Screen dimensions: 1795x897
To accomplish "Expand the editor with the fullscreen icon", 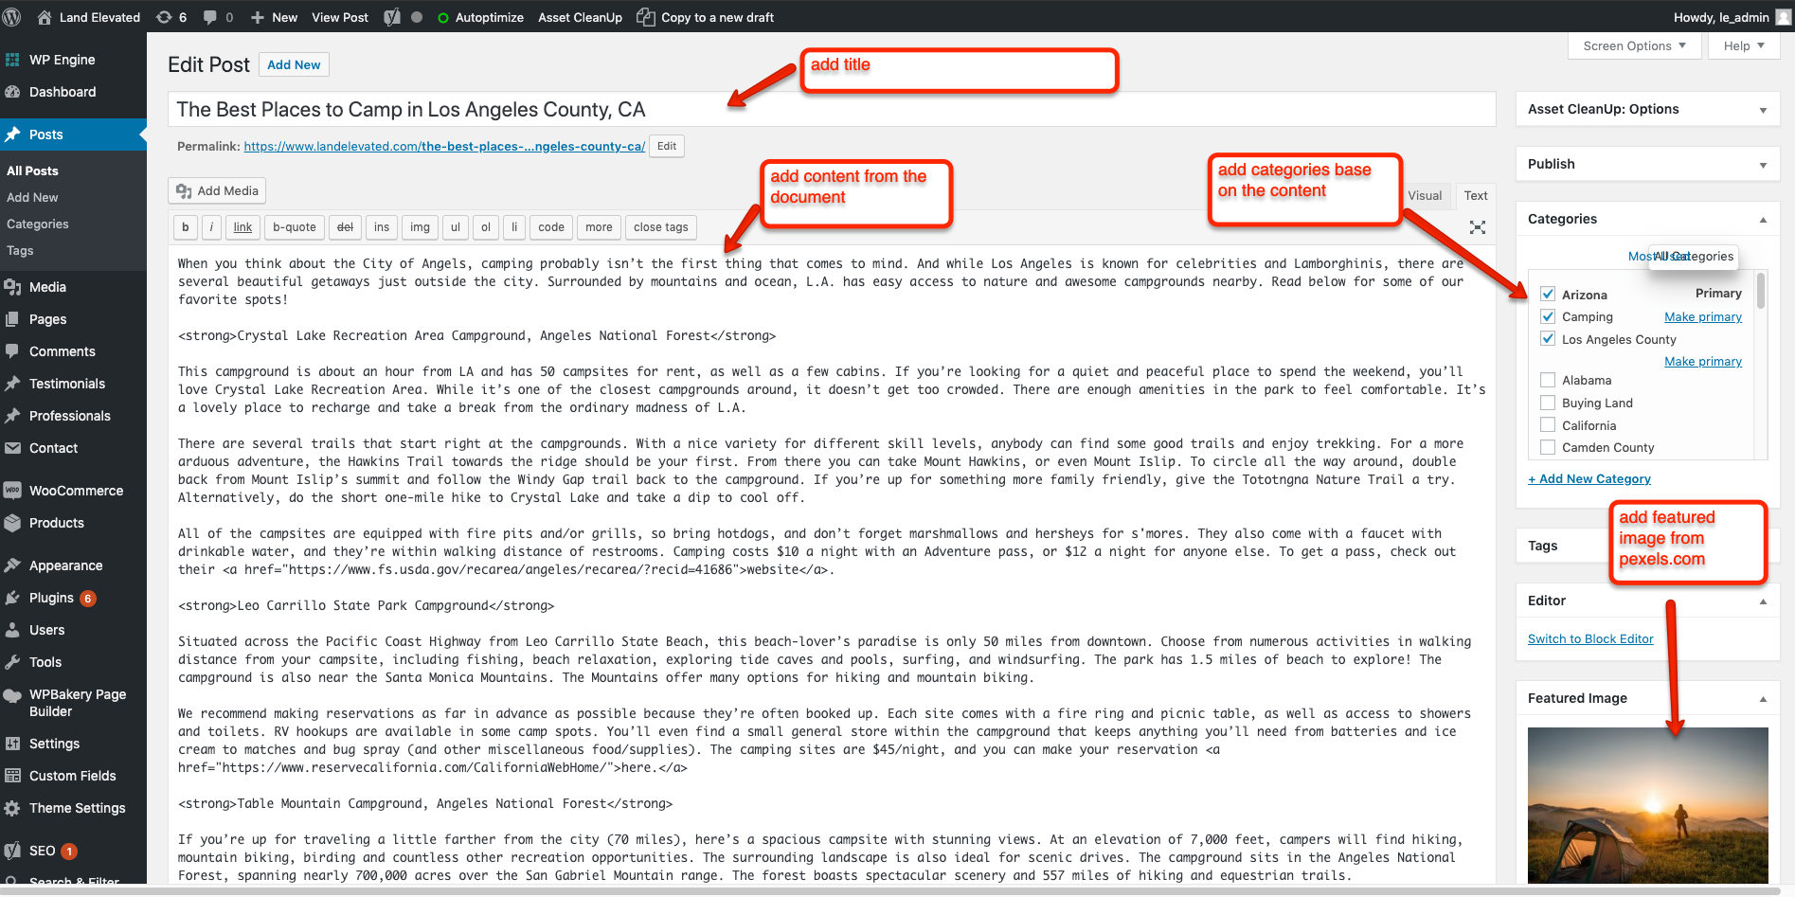I will (x=1478, y=226).
